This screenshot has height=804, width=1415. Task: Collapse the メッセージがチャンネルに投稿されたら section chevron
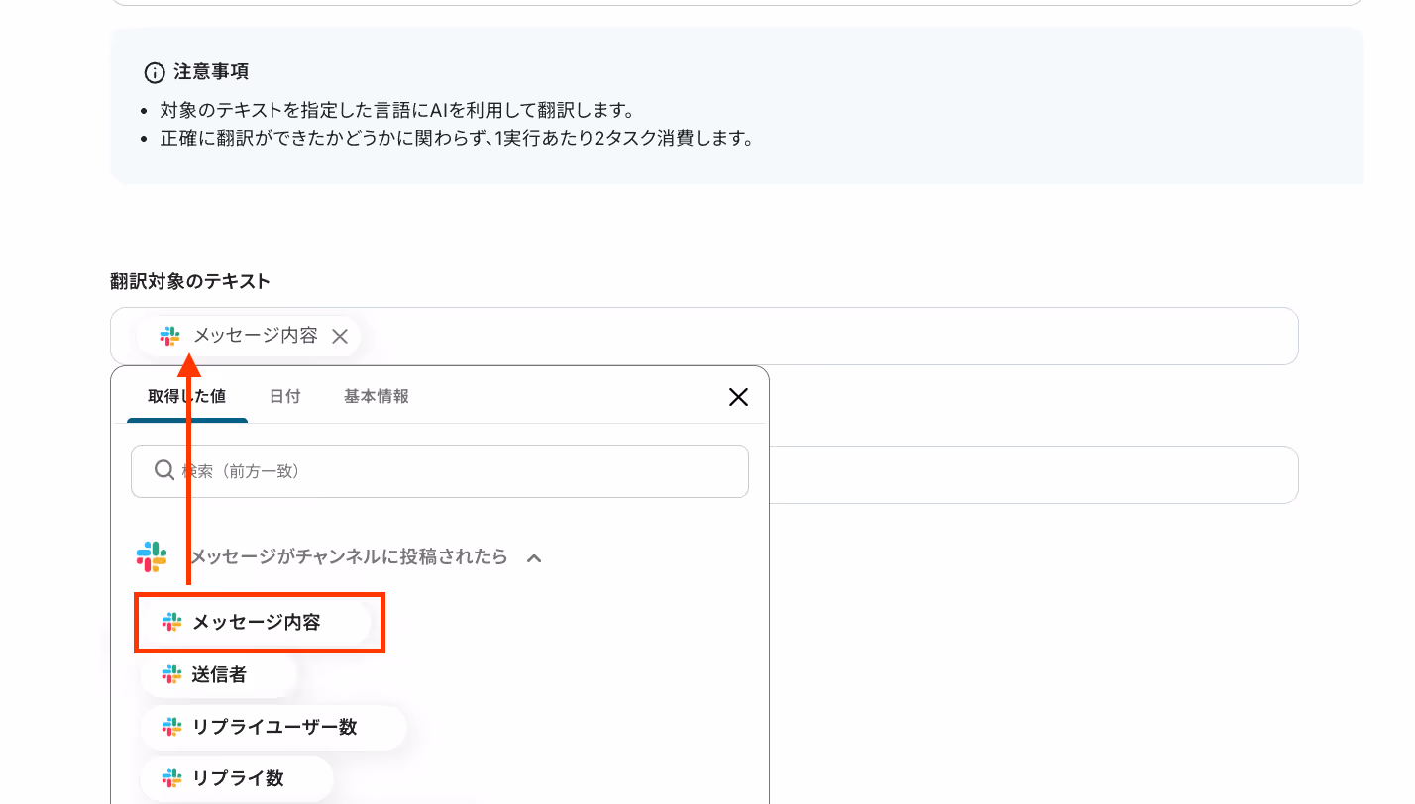coord(534,557)
